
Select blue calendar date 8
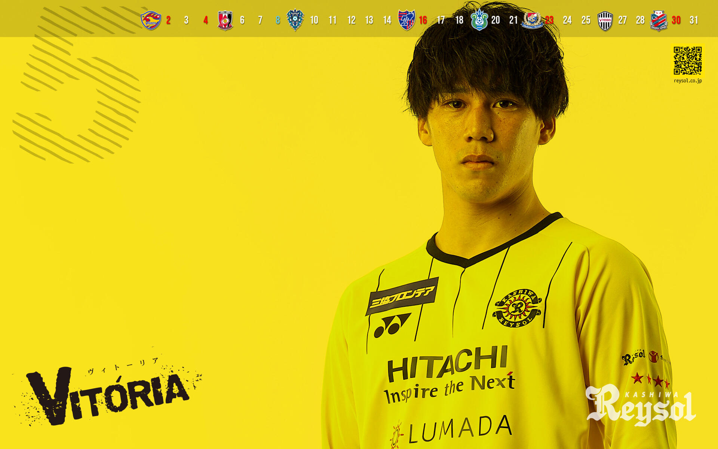tap(277, 20)
